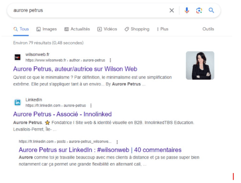This screenshot has width=241, height=183.
Task: Click the Wilson Web favicon
Action: point(18,58)
